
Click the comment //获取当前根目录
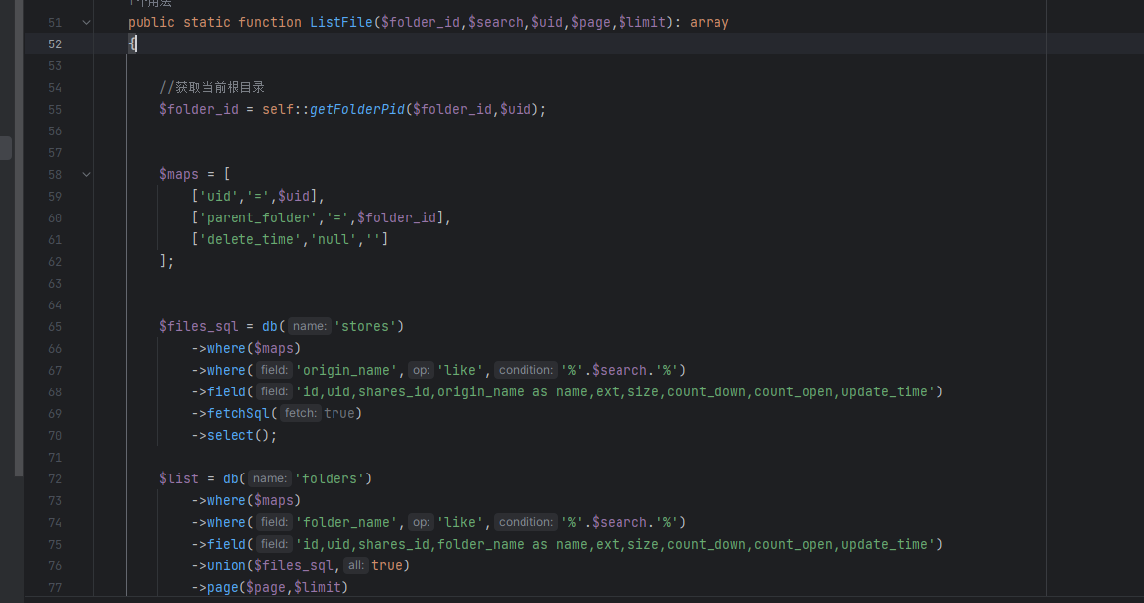click(x=213, y=88)
